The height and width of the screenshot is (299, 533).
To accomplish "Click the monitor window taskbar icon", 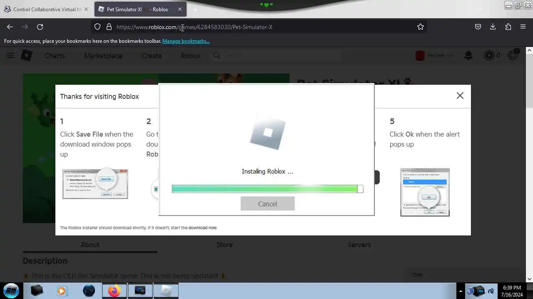I will (140, 291).
